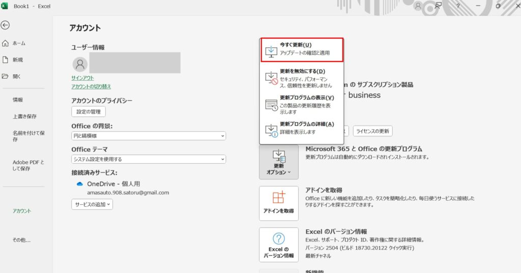Click the OneDrive - 個人用 service text
This screenshot has width=521, height=273.
[113, 184]
